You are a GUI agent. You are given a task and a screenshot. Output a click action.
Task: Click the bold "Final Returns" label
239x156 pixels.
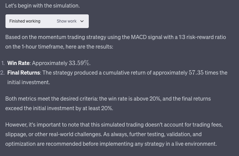(24, 73)
